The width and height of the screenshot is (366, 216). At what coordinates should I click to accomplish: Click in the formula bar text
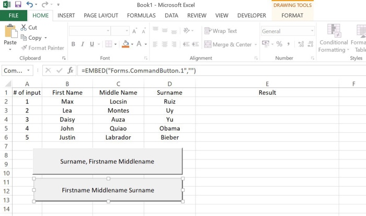(139, 71)
